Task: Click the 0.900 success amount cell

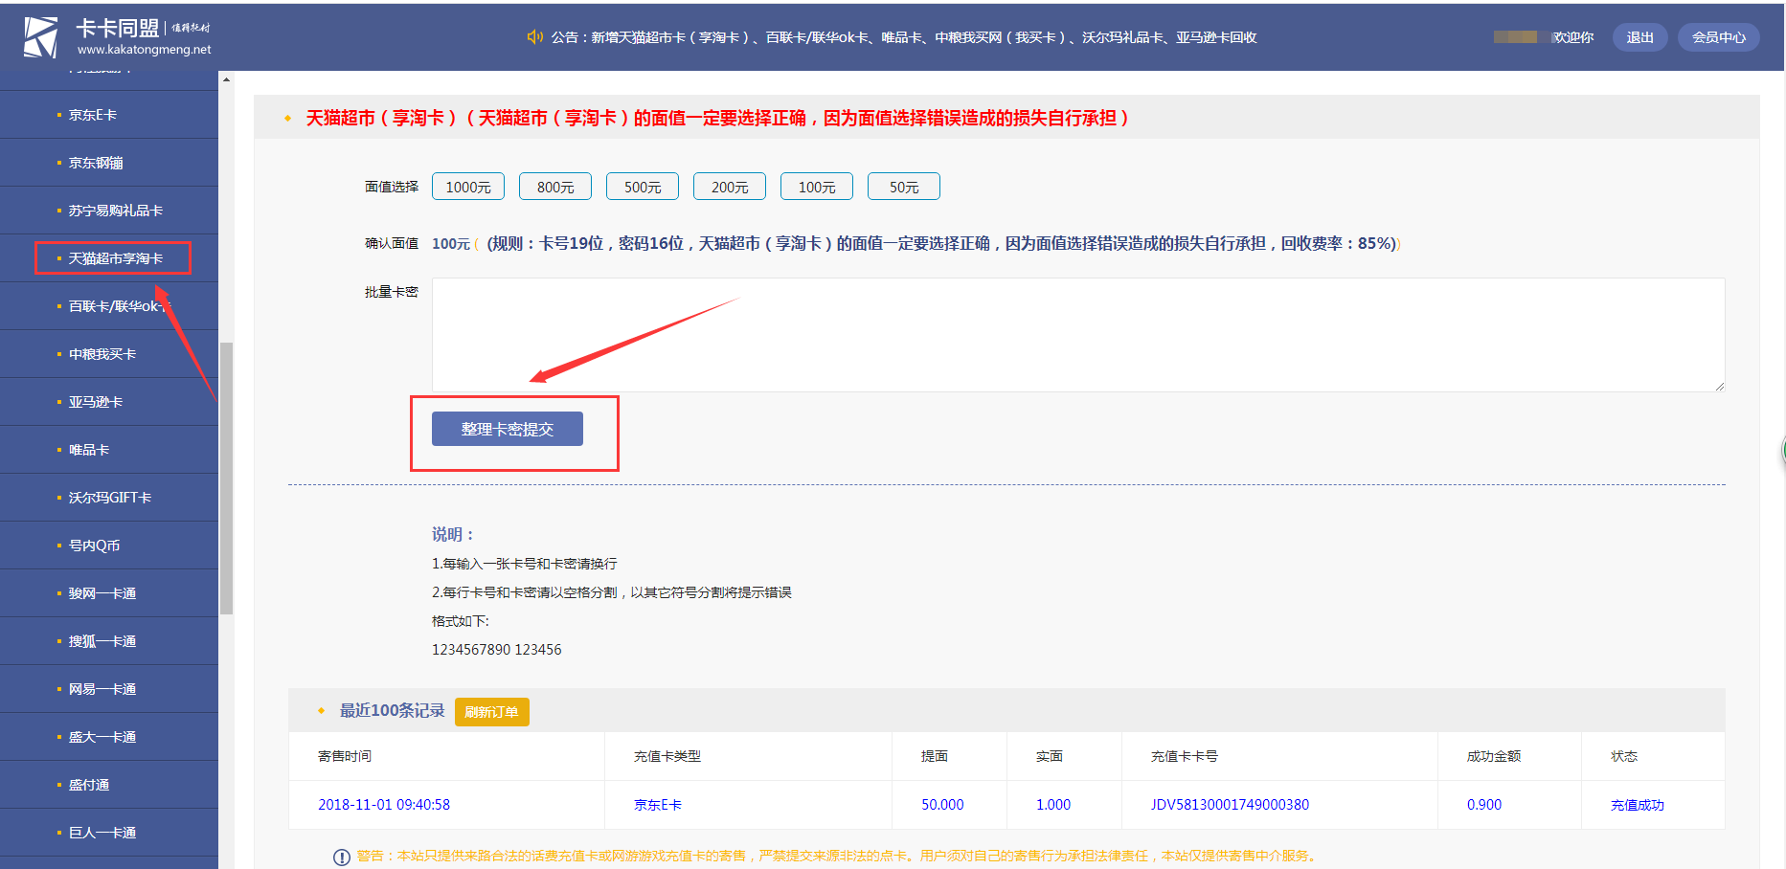Action: coord(1484,805)
